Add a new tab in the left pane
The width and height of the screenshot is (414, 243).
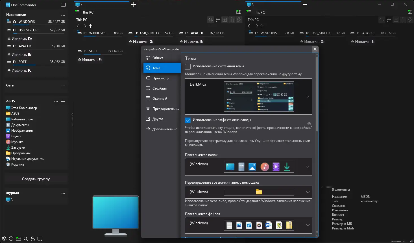pyautogui.click(x=134, y=5)
